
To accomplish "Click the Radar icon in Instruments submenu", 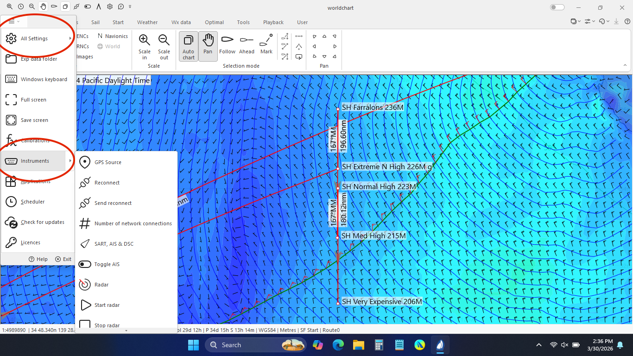I will 85,285.
